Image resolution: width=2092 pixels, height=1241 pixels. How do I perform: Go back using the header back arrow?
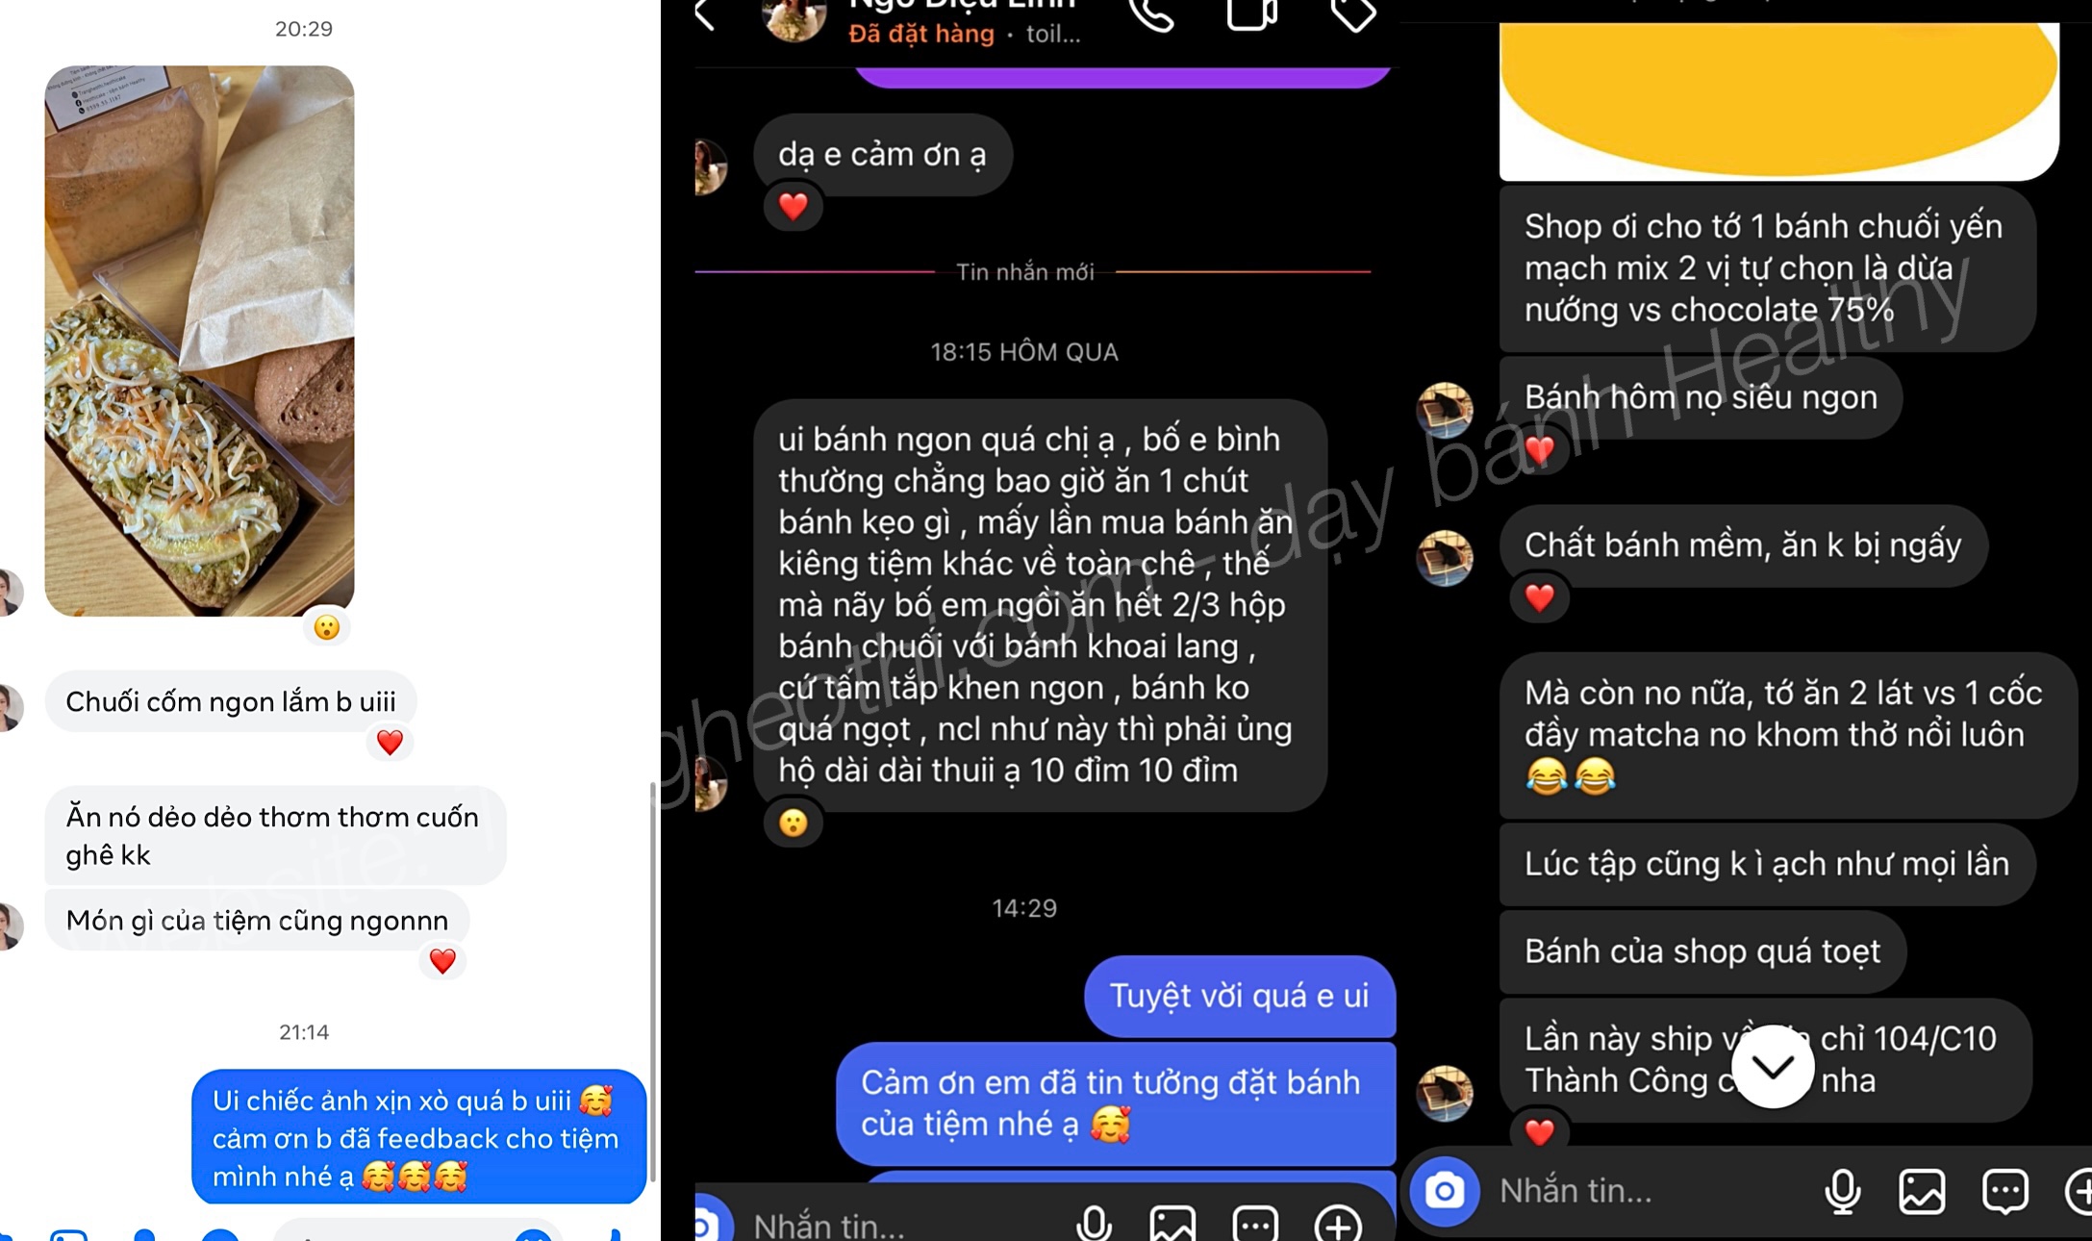coord(705,14)
